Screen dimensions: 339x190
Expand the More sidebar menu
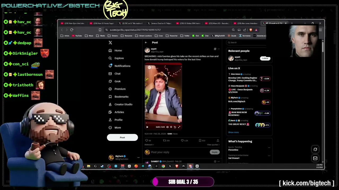(115, 128)
